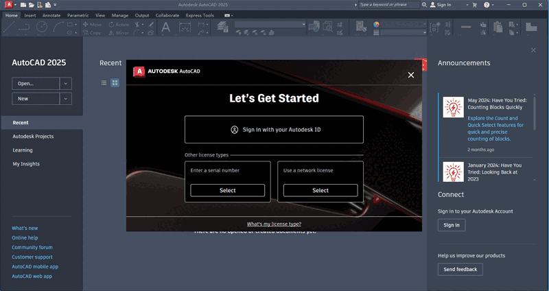Image resolution: width=549 pixels, height=291 pixels.
Task: Click the New drawing icon in quick access toolbar
Action: 23,5
